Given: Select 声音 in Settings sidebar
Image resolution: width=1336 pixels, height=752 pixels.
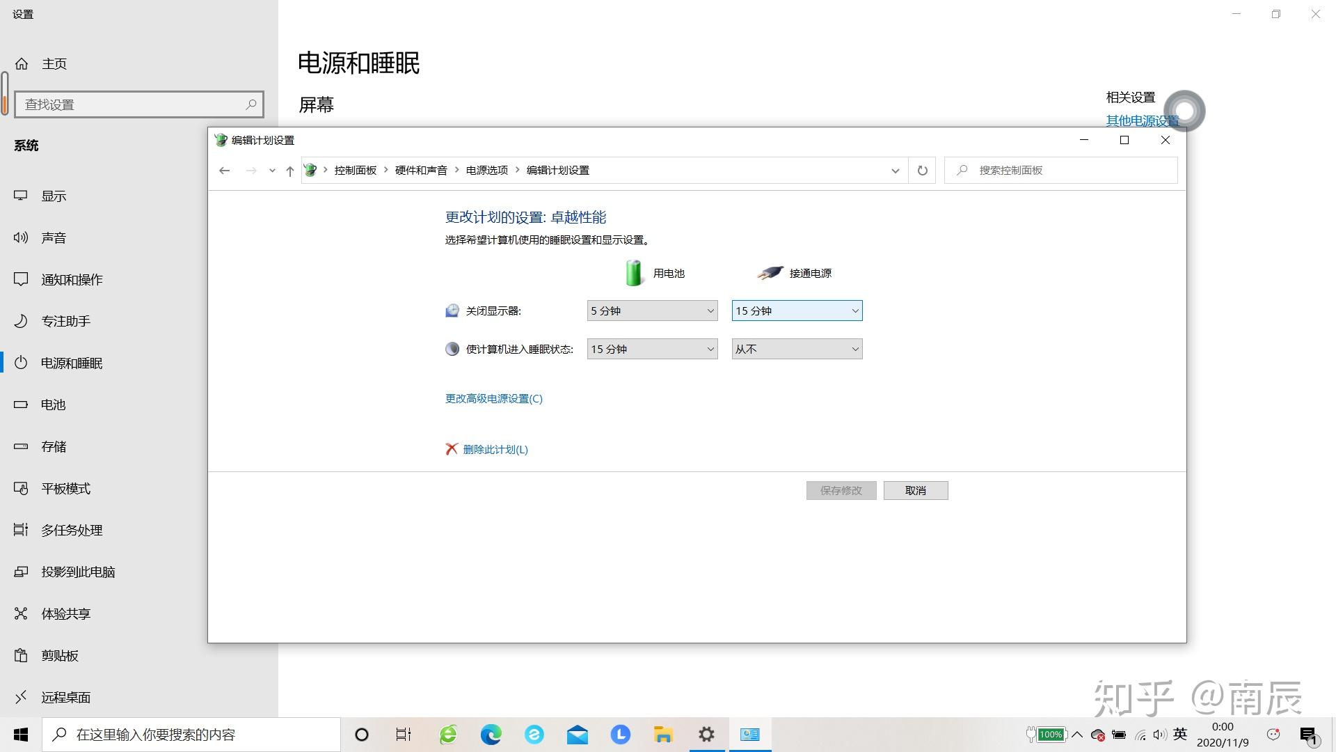Looking at the screenshot, I should [x=139, y=238].
